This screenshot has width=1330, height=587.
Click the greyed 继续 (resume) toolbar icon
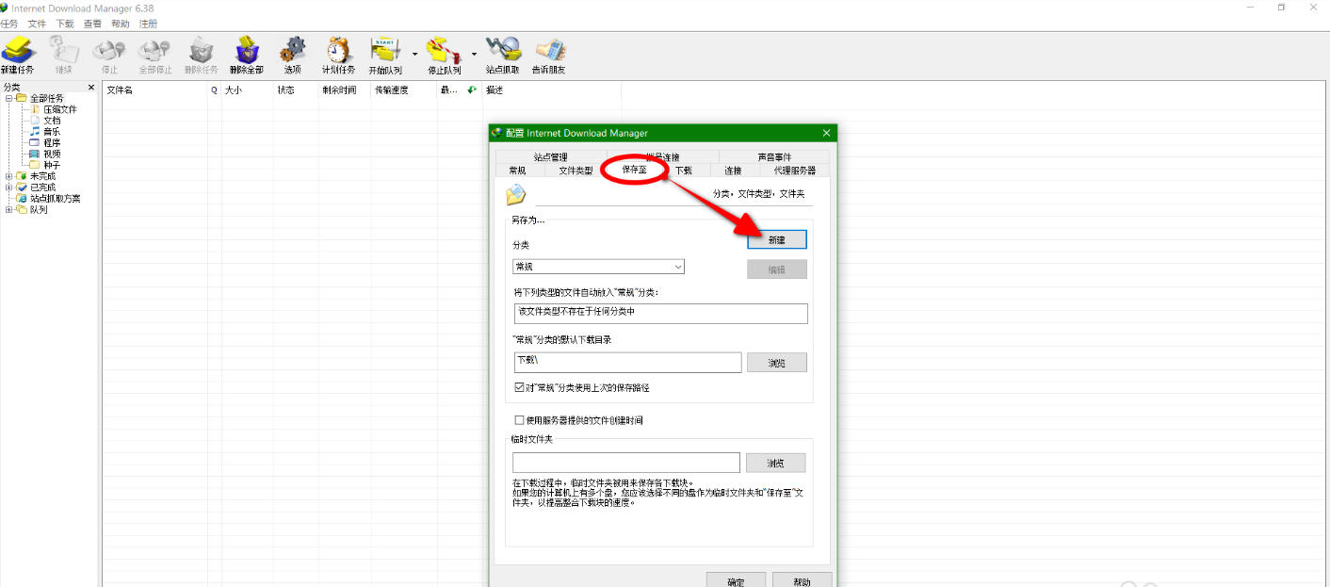click(63, 56)
